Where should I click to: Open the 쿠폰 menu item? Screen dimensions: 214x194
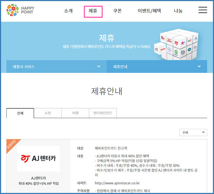(x=117, y=11)
